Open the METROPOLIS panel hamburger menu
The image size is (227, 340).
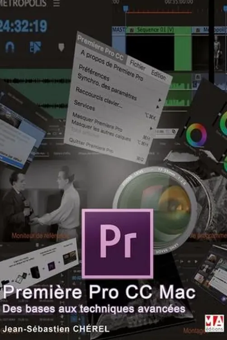(x=57, y=3)
